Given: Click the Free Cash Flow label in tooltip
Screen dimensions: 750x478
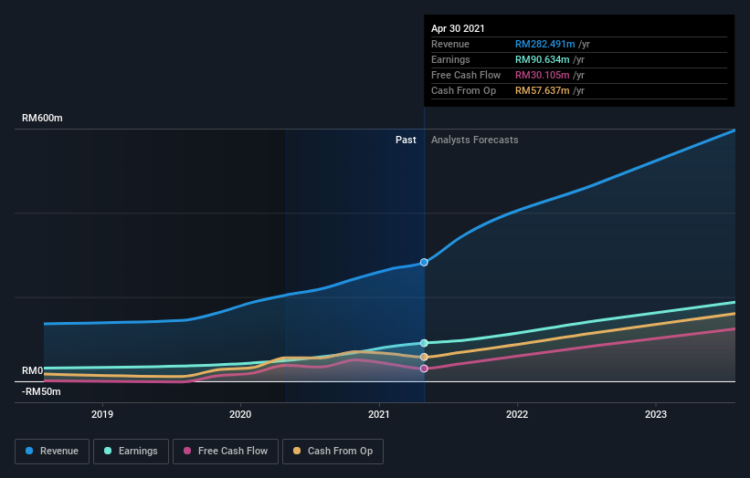Looking at the screenshot, I should click(466, 75).
